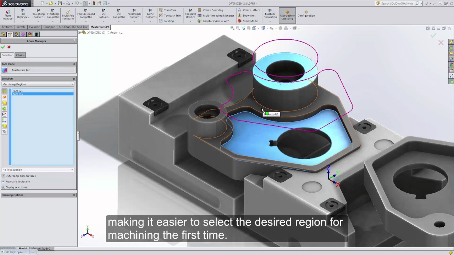
Task: Toggle Associativity Checking in the ribbon
Action: 287,15
